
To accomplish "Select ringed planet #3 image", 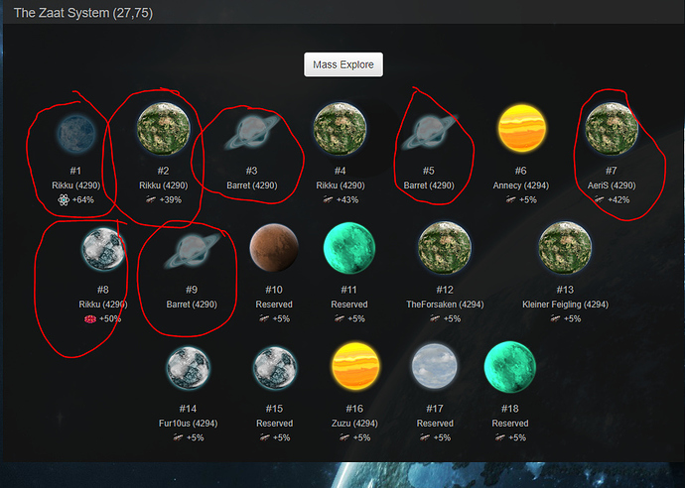I will coord(252,131).
